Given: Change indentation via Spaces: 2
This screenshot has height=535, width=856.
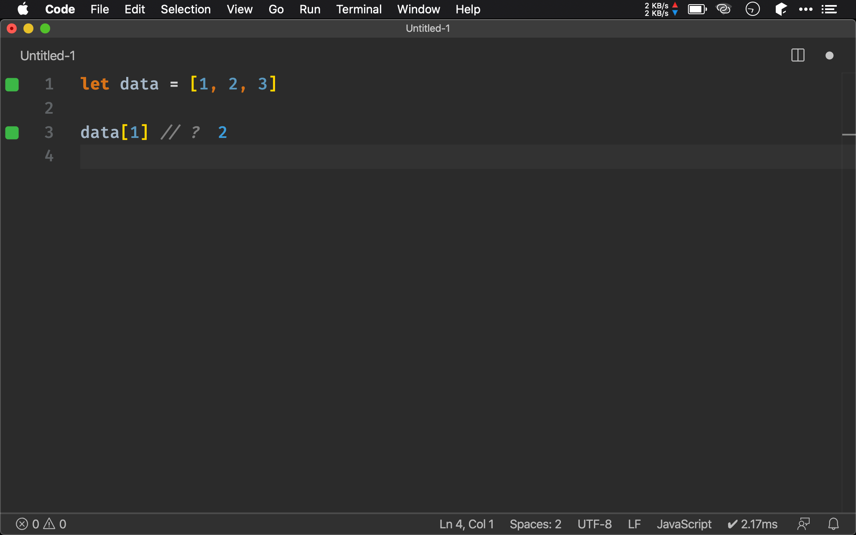Looking at the screenshot, I should [x=535, y=524].
